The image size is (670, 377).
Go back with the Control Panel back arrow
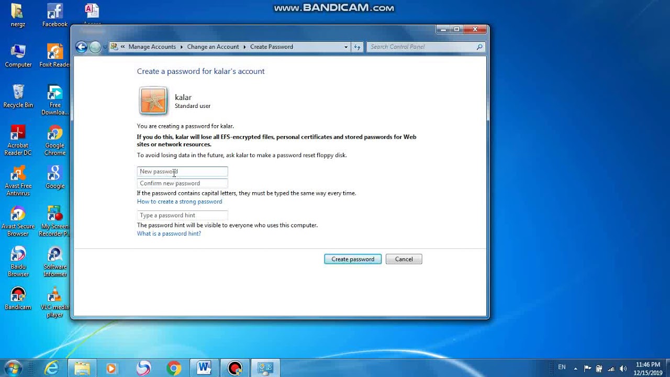click(81, 47)
